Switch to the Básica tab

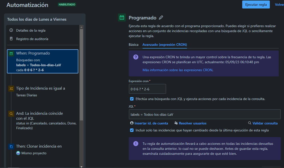[x=133, y=45]
